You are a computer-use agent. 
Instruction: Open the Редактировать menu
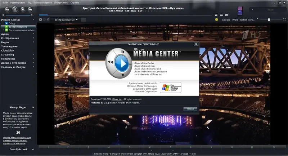[x=18, y=3]
